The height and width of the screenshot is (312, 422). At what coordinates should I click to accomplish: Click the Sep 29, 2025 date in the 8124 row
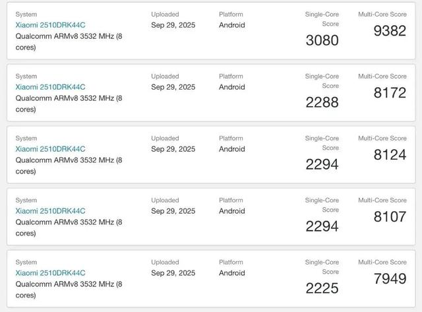[173, 149]
